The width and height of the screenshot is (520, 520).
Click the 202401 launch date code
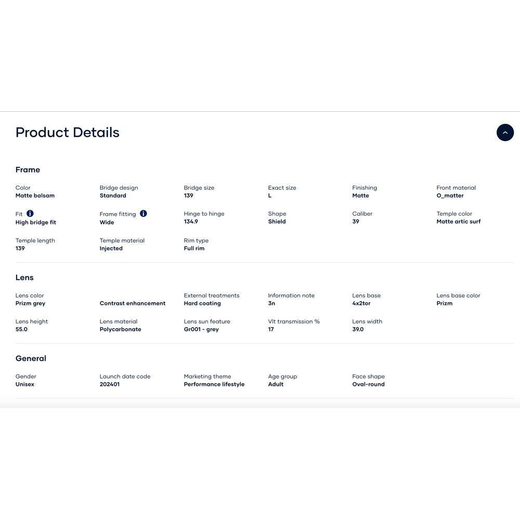tap(110, 385)
